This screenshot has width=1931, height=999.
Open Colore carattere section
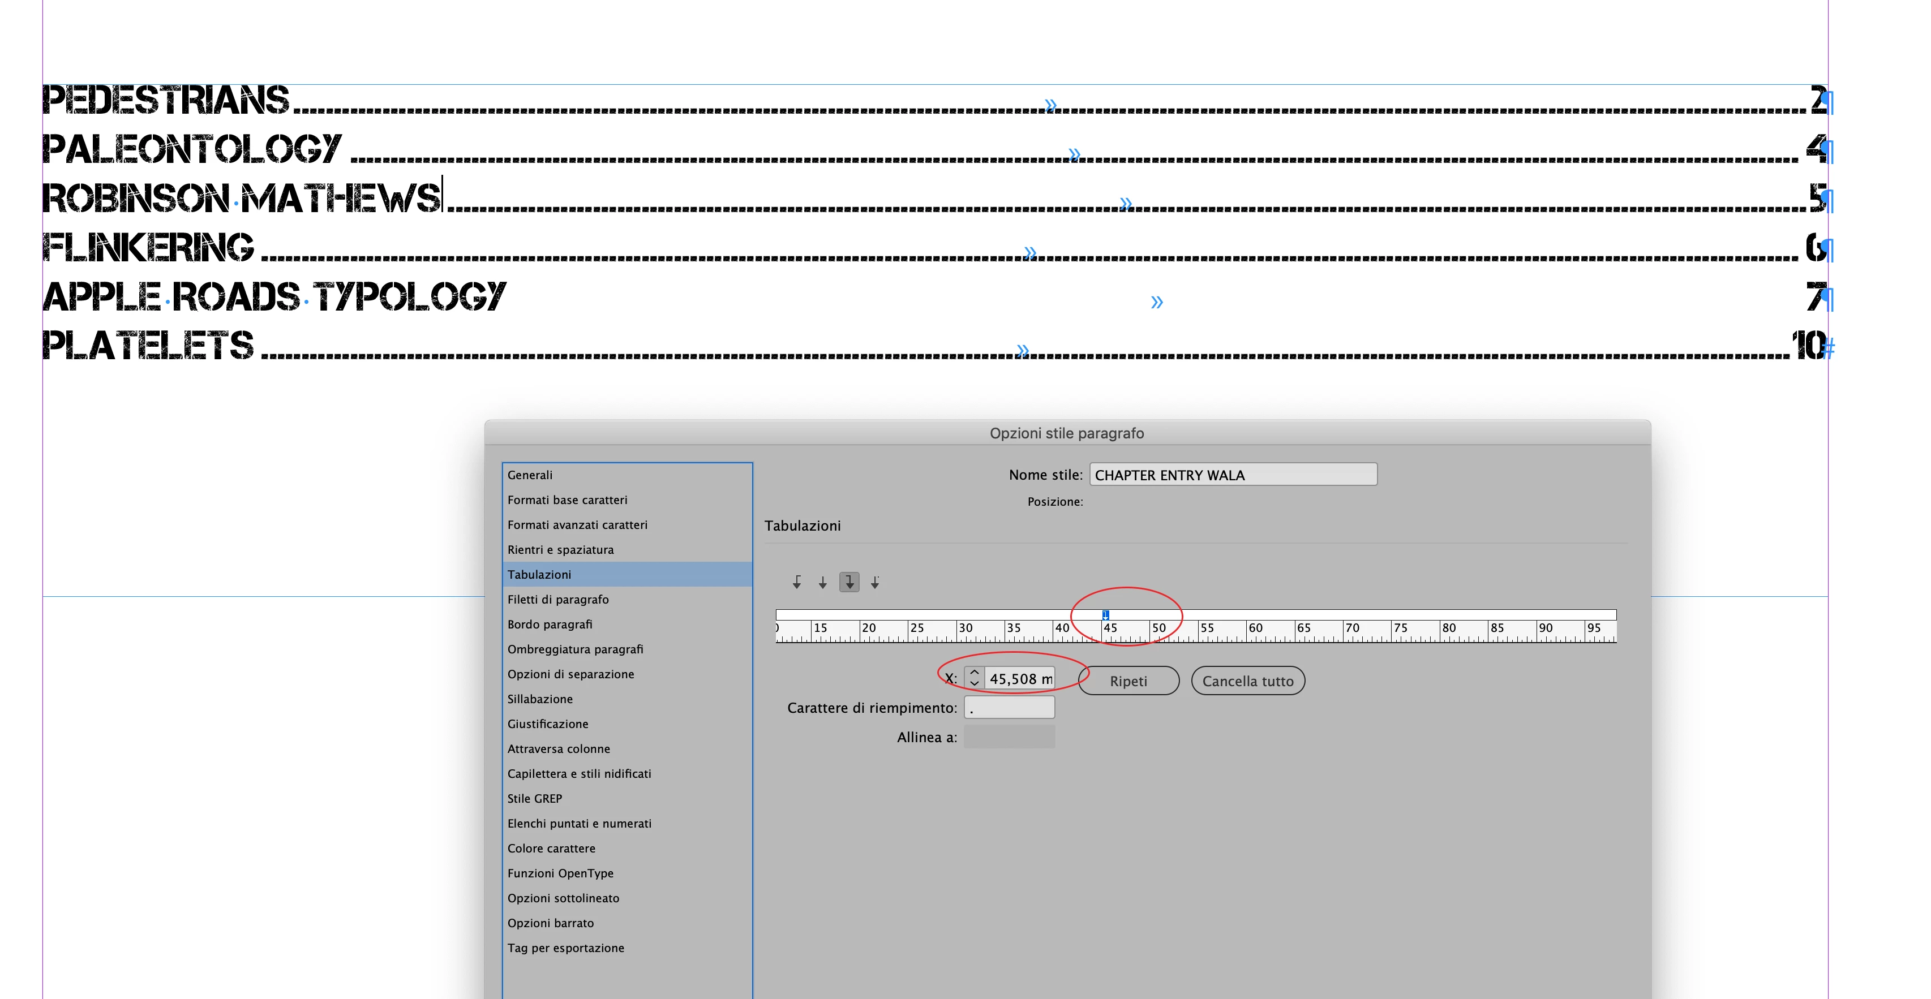click(552, 849)
